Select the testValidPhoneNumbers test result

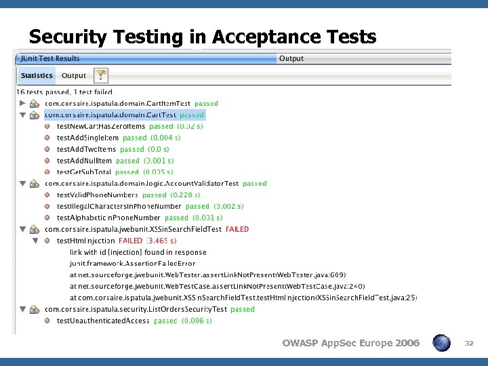coord(97,195)
